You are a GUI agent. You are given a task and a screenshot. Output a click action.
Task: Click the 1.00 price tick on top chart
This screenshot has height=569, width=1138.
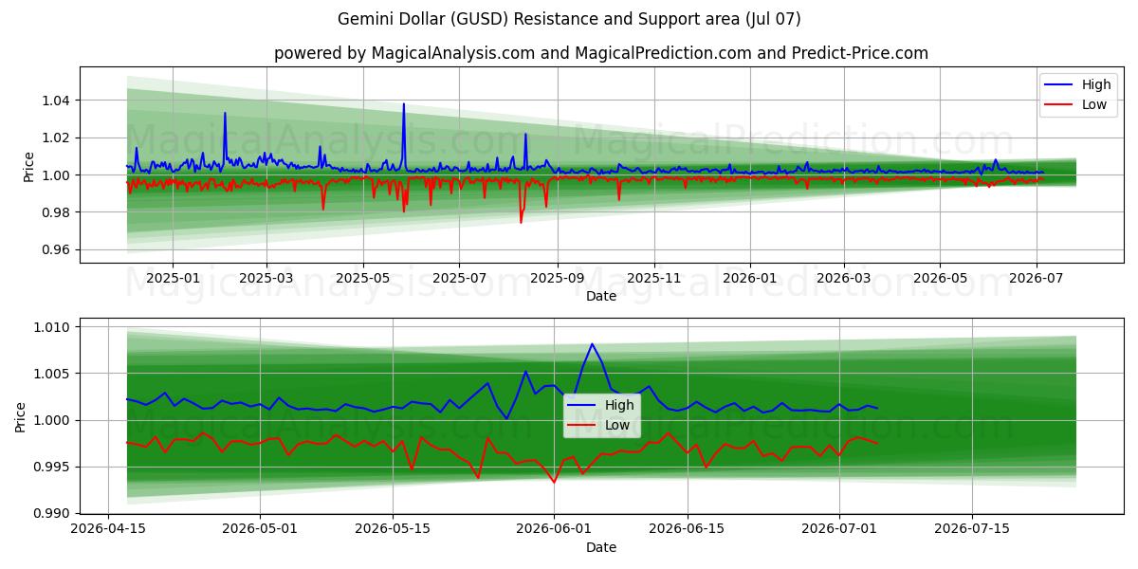coord(58,175)
